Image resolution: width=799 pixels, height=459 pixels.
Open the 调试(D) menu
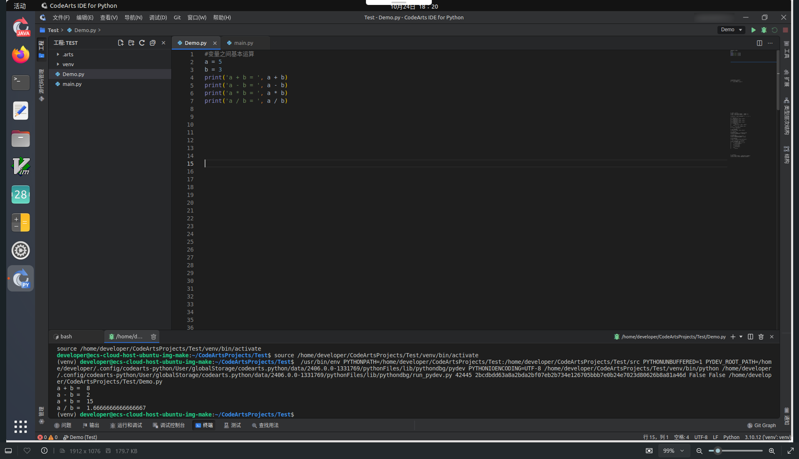click(158, 17)
